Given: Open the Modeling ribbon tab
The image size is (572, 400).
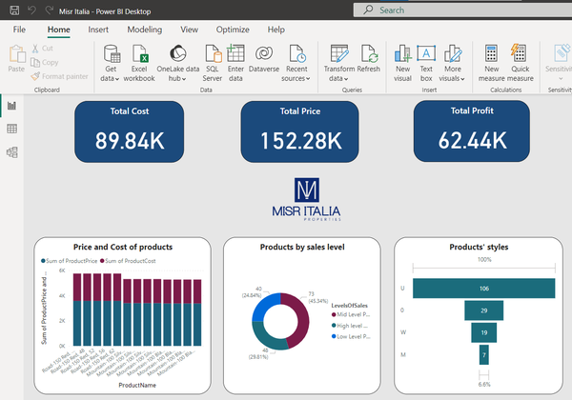Looking at the screenshot, I should click(145, 30).
